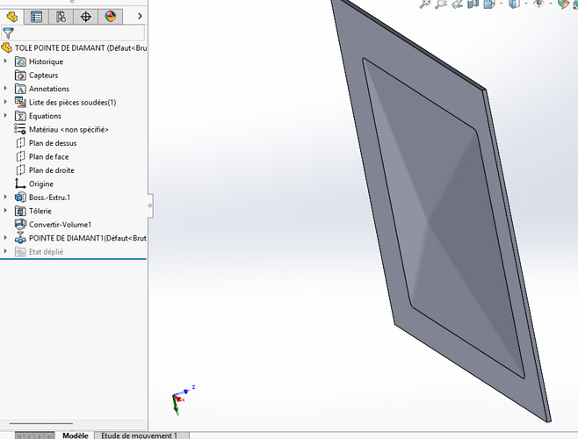The image size is (578, 439).
Task: Open the ConfigurationManager tab icon
Action: click(61, 16)
